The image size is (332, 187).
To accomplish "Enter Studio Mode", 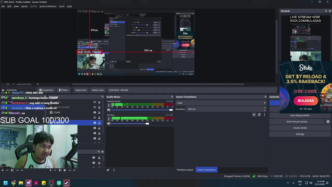I will pyautogui.click(x=300, y=128).
